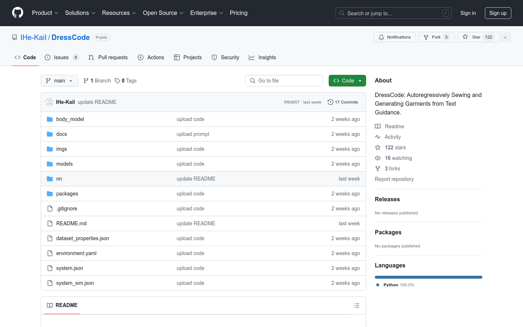
Task: Click the Readme book icon in About
Action: pos(378,126)
